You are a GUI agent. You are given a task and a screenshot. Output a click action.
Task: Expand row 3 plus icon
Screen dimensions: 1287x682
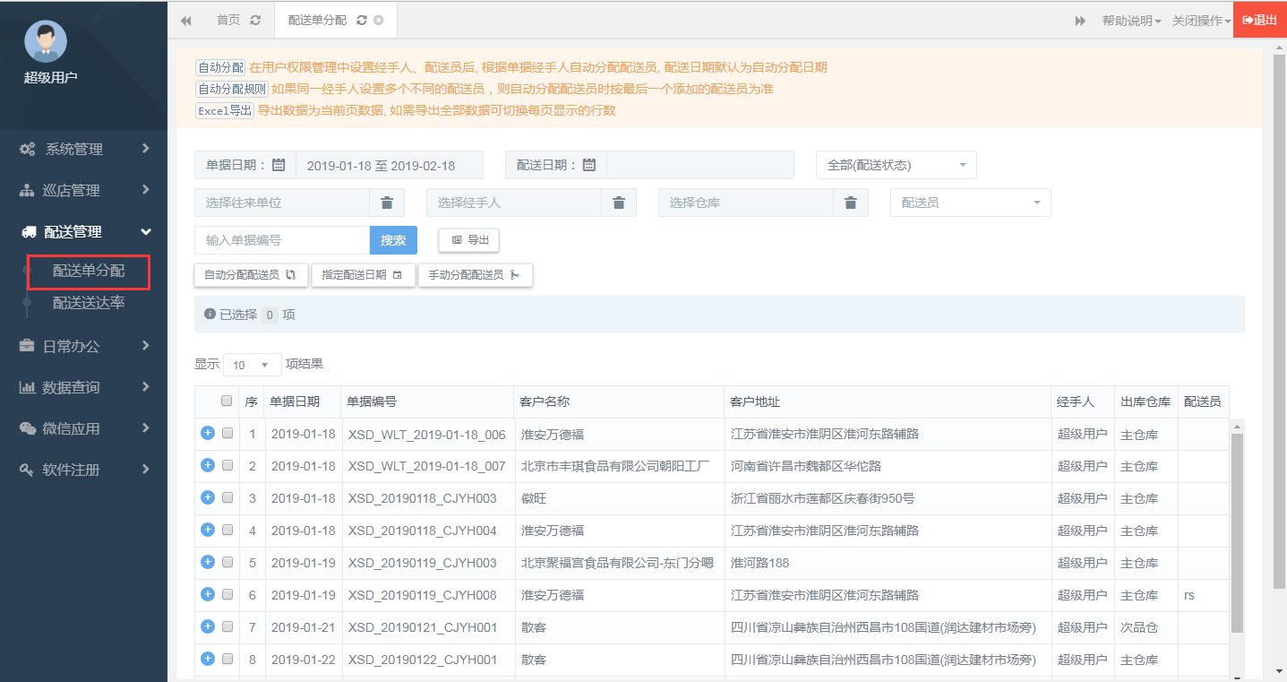208,497
